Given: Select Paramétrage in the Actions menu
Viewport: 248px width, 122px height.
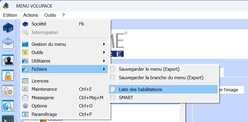Looking at the screenshot, I should [44, 114].
